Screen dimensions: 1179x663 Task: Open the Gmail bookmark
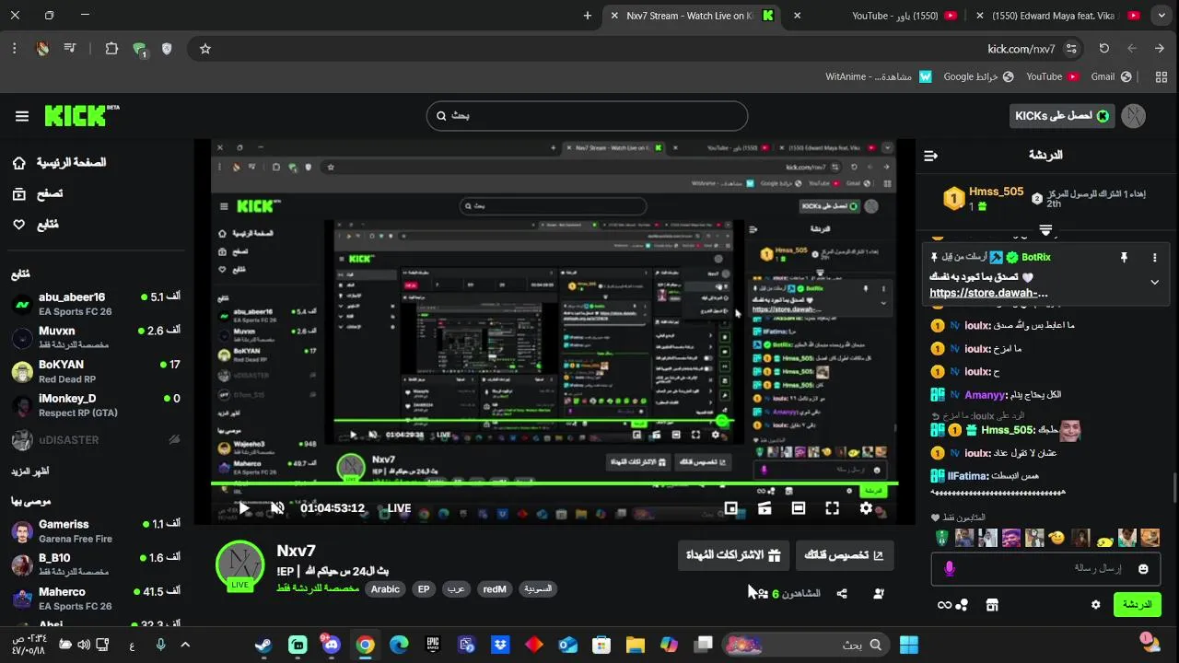pos(1111,76)
